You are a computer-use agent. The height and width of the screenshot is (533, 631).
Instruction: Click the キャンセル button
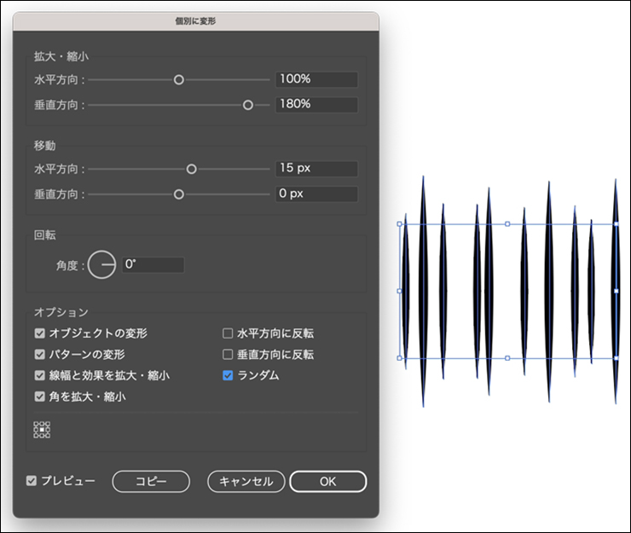point(246,482)
